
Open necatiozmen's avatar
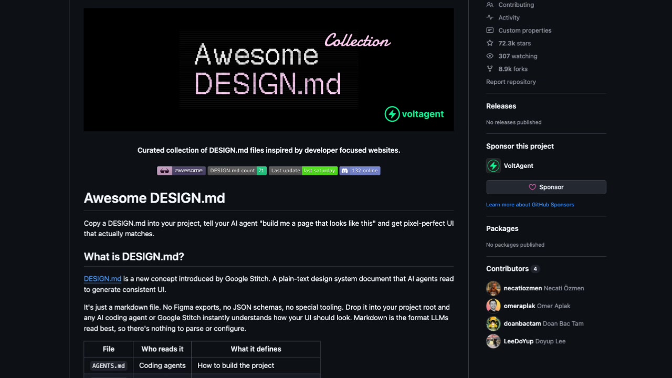493,288
